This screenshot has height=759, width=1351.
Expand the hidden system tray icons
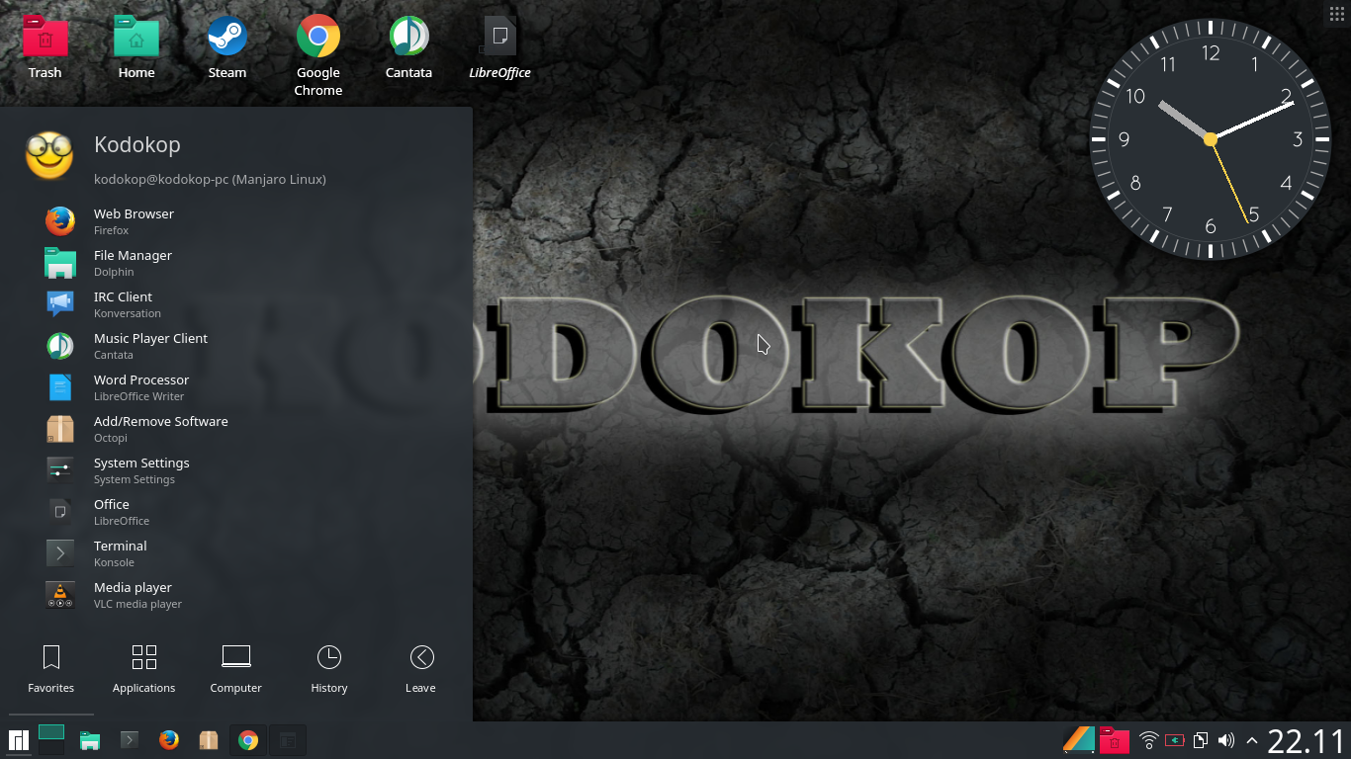(x=1252, y=739)
